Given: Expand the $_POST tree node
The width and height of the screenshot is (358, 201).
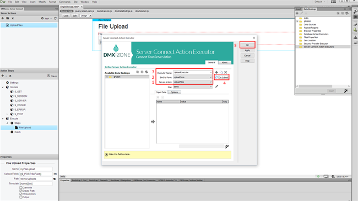Looking at the screenshot, I should click(7, 114).
